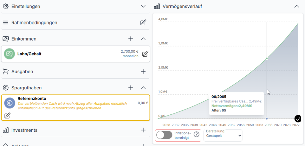
Task: Click the black checkmark circle on the chart
Action: point(298,118)
